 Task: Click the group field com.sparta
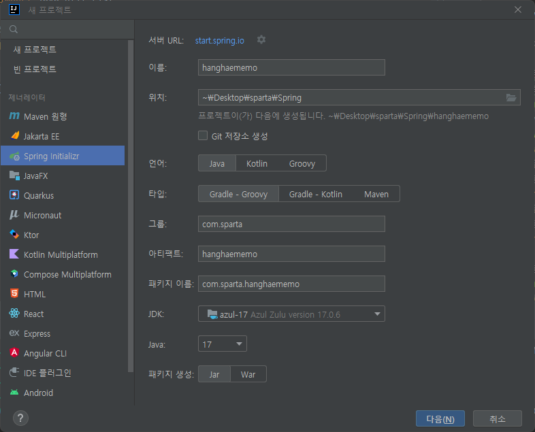[291, 224]
